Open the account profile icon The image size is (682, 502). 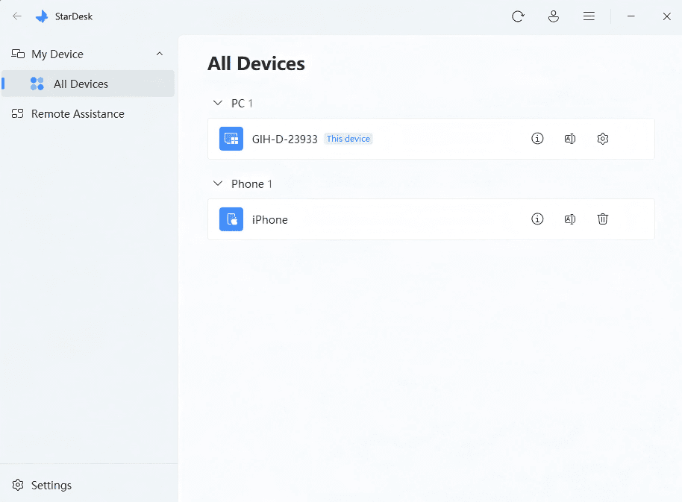point(554,16)
